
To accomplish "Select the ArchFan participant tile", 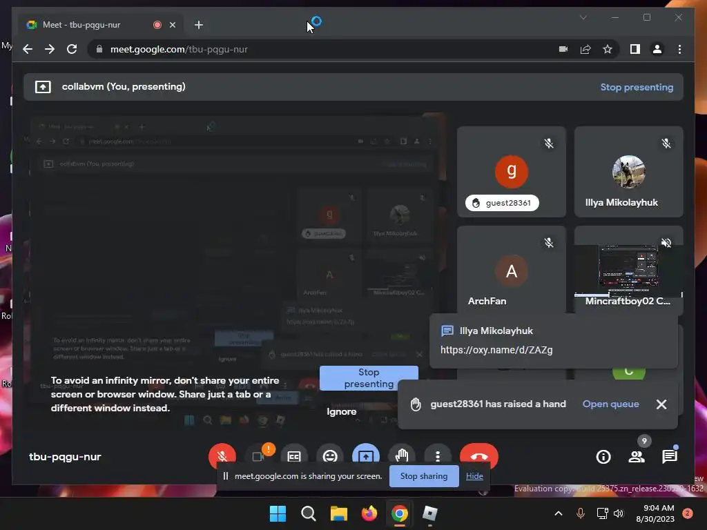I will 512,270.
